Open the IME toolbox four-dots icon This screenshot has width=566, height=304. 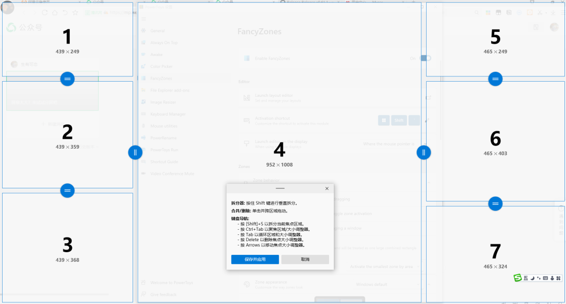559,278
